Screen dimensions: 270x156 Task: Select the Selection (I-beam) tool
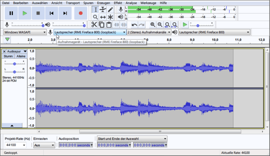pyautogui.click(x=95, y=10)
